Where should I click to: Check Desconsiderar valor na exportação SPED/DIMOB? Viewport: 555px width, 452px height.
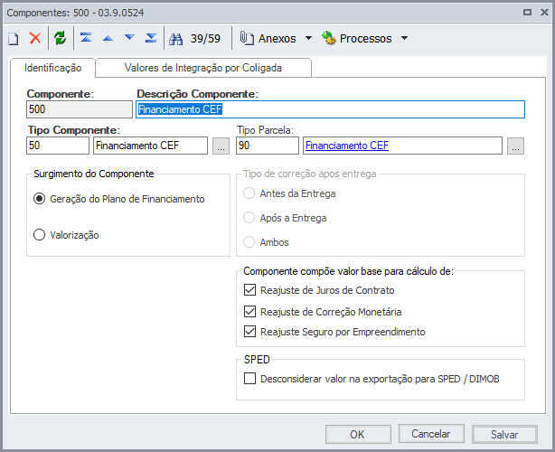(249, 379)
